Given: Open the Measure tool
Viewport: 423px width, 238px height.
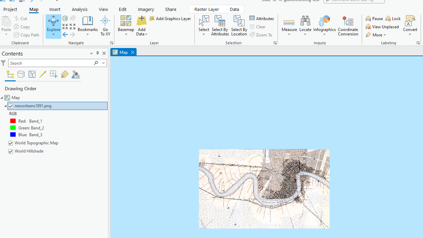Looking at the screenshot, I should [x=289, y=26].
